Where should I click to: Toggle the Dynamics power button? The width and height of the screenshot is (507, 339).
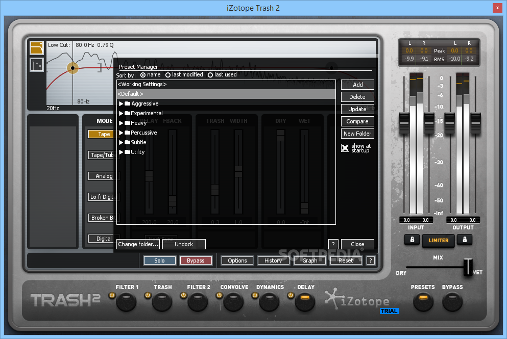point(255,295)
